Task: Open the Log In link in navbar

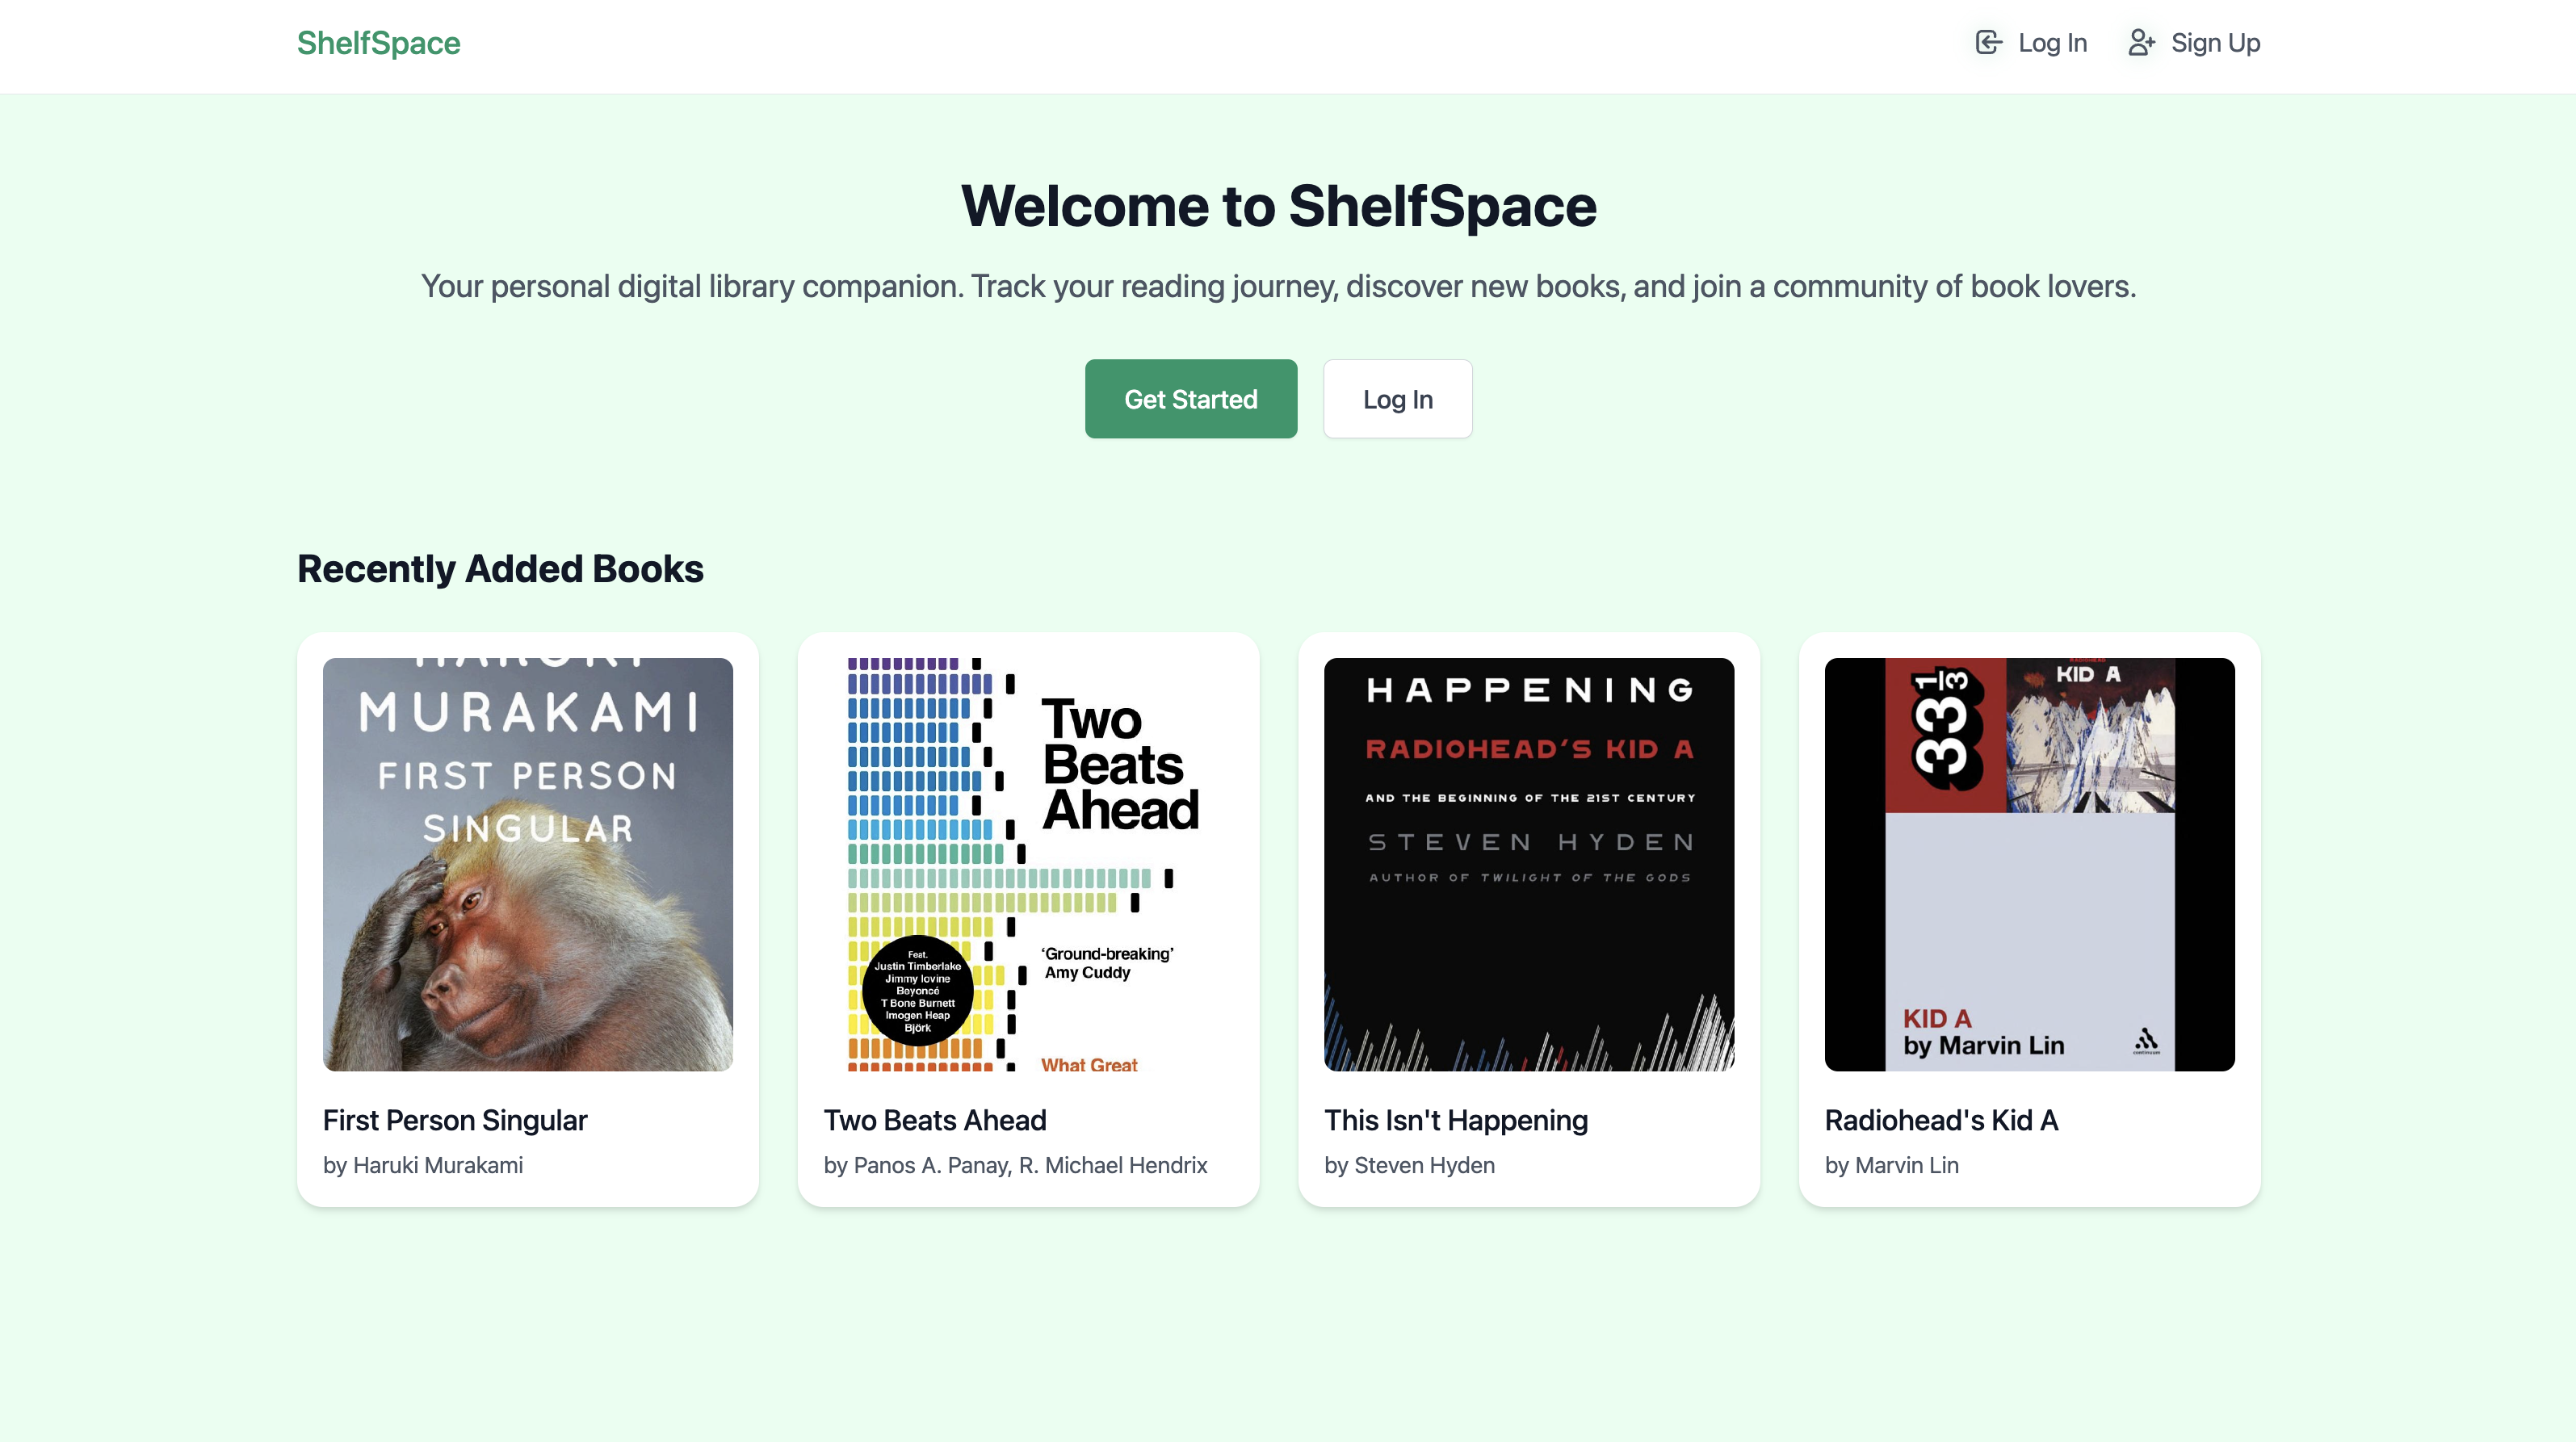Action: point(2051,43)
